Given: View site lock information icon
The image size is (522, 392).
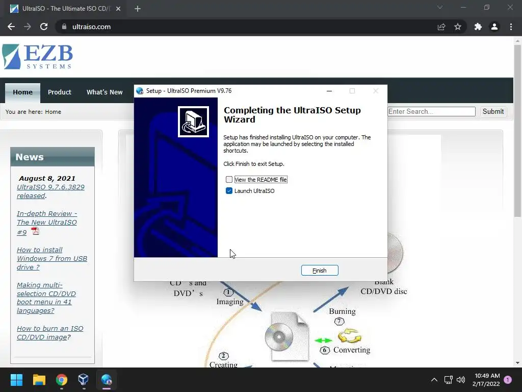Looking at the screenshot, I should tap(64, 27).
